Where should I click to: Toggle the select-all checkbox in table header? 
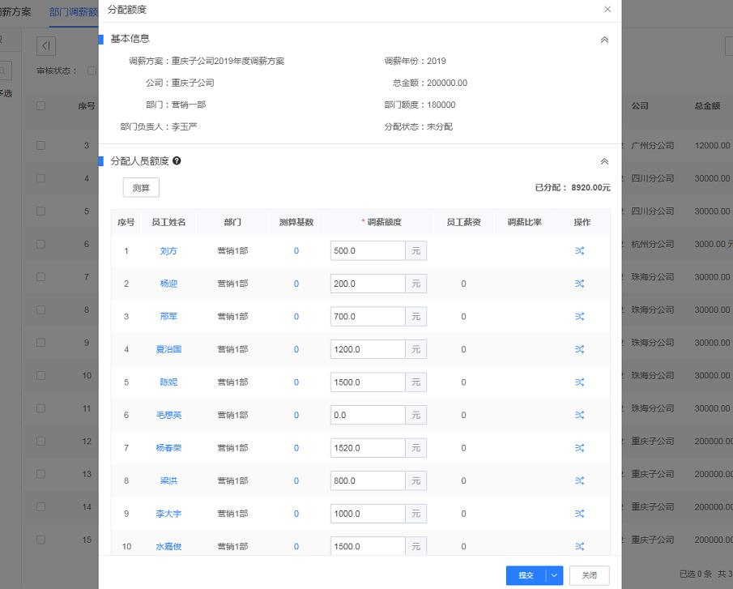coord(40,106)
